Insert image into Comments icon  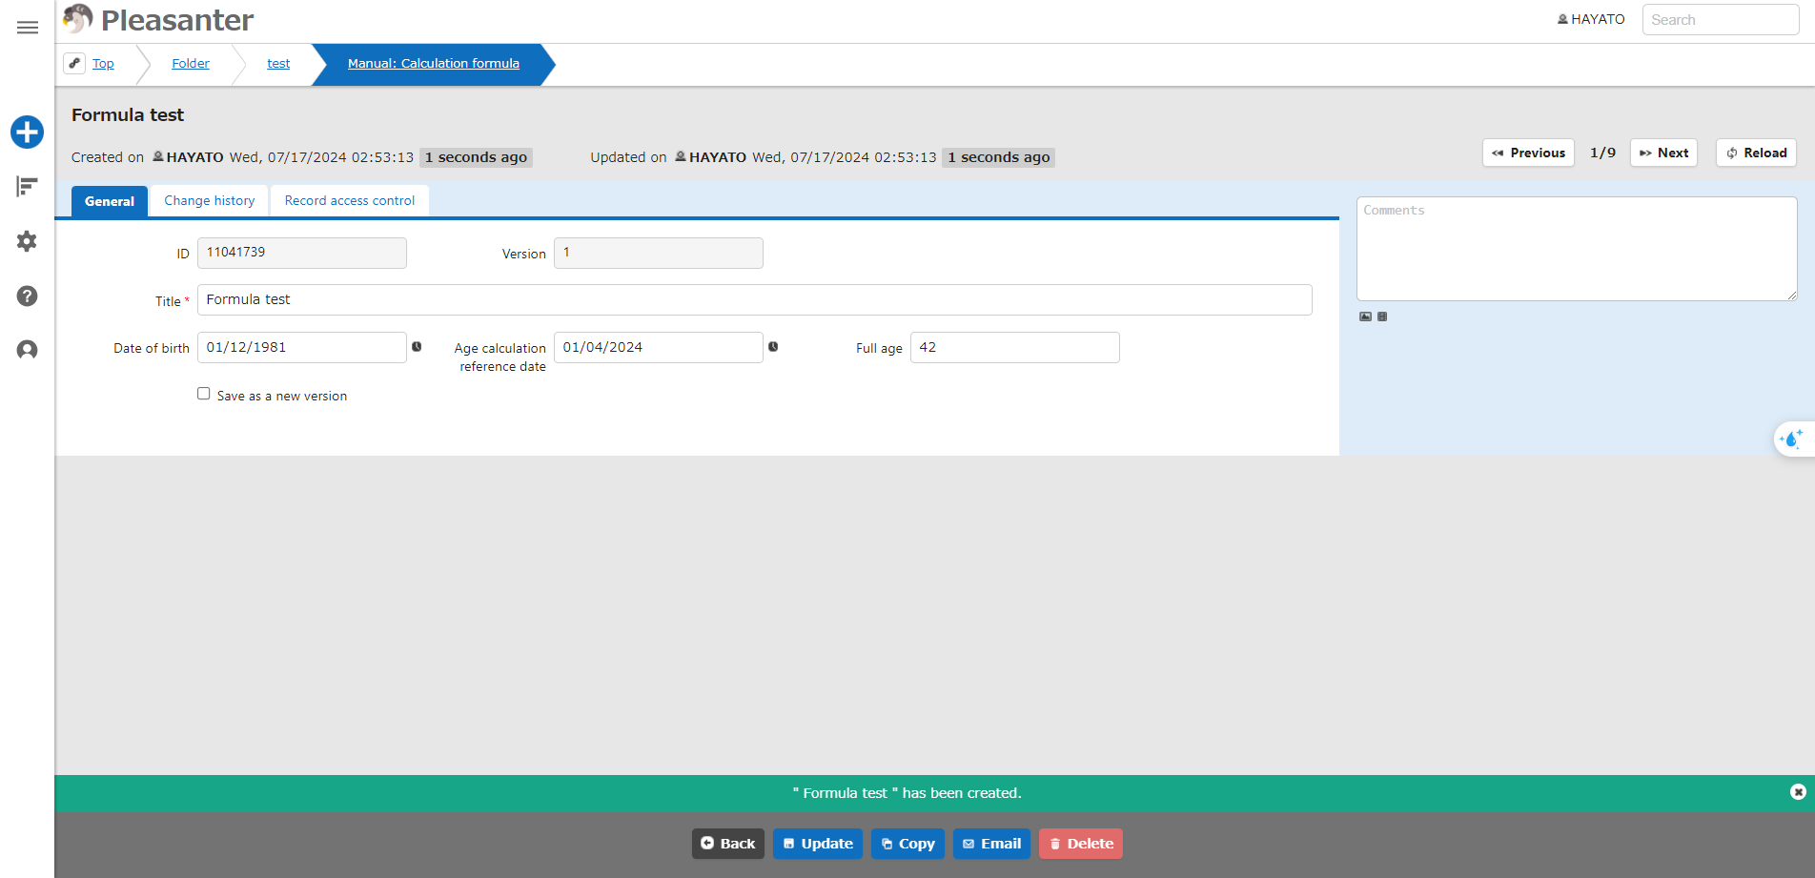click(1365, 316)
